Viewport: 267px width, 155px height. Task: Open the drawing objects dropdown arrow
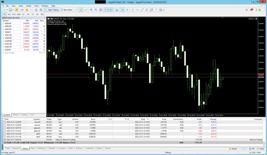[163, 10]
